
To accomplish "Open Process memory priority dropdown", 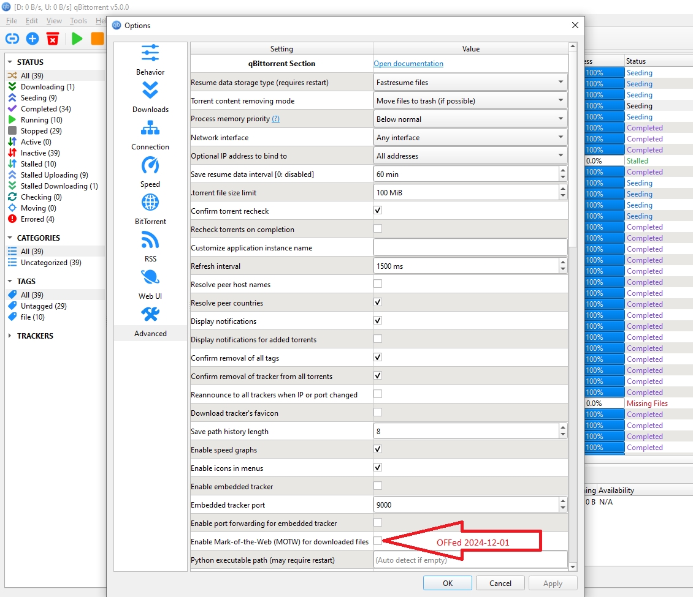I will [x=471, y=119].
